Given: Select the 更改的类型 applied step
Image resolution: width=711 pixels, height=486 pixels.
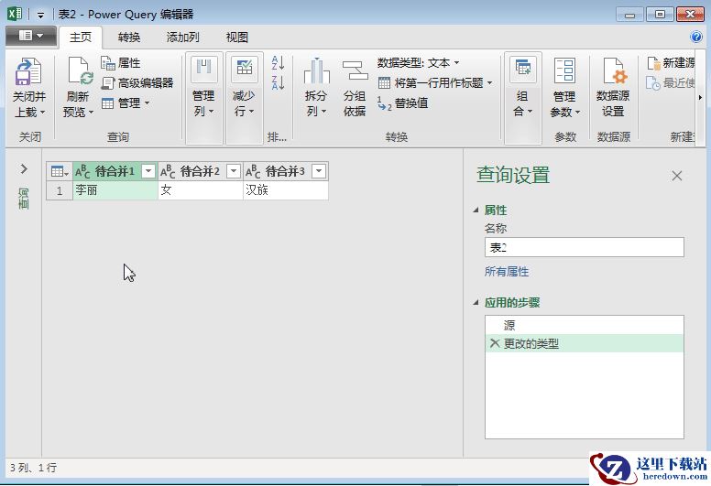Looking at the screenshot, I should coord(584,344).
